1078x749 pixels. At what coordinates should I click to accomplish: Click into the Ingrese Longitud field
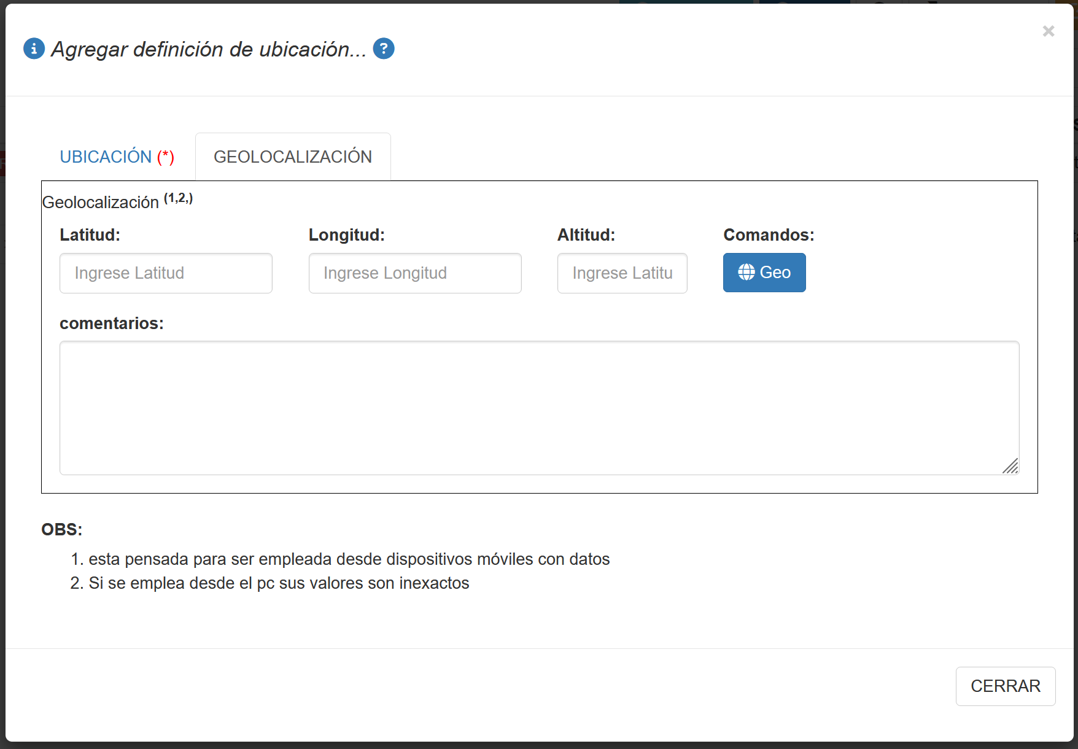(x=414, y=273)
